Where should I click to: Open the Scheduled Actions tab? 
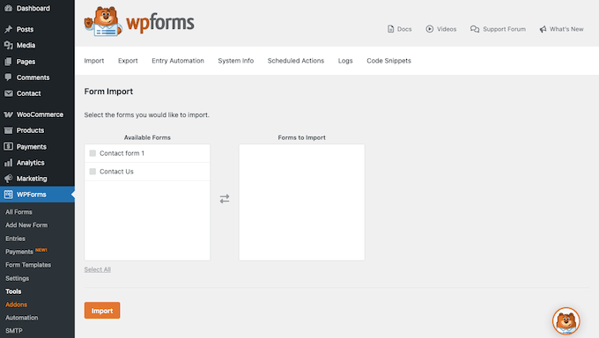click(x=296, y=61)
